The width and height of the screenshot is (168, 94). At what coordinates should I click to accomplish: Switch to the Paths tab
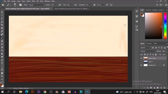point(155,44)
